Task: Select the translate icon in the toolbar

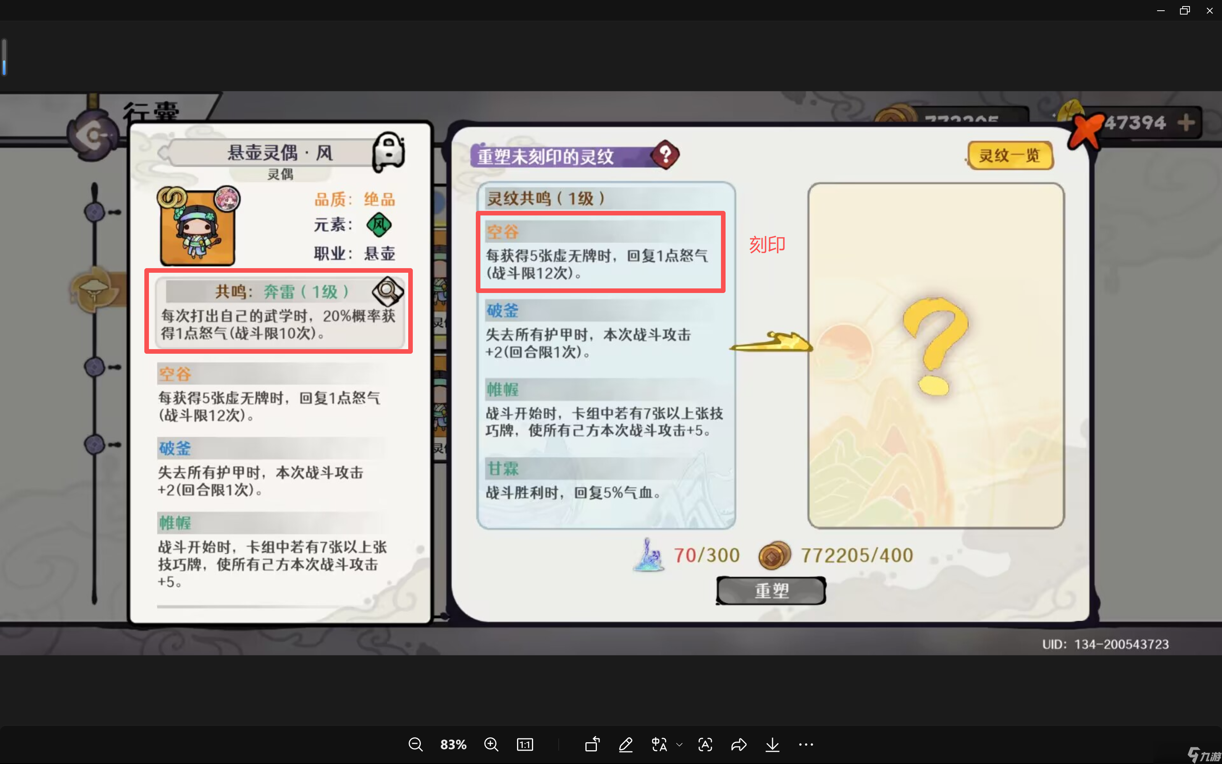Action: [x=659, y=744]
